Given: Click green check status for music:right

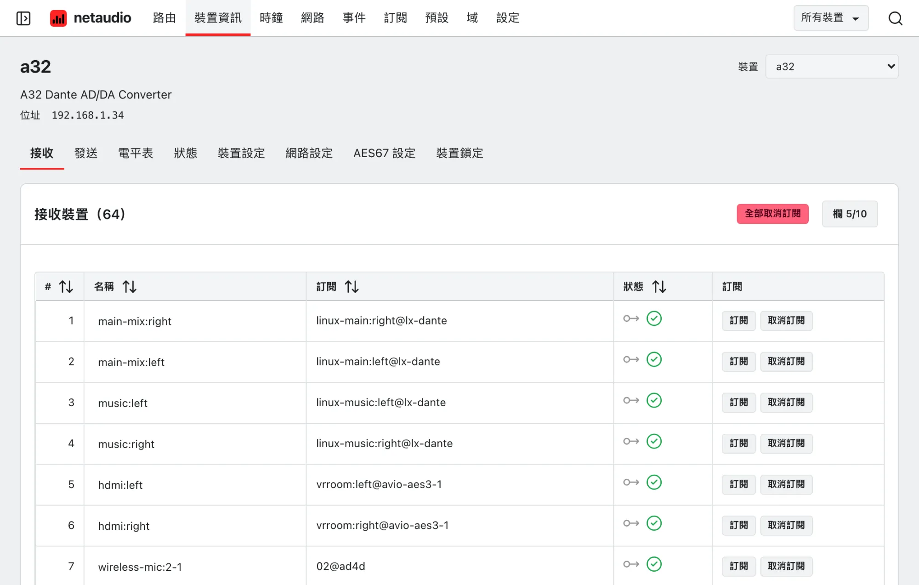Looking at the screenshot, I should (654, 441).
